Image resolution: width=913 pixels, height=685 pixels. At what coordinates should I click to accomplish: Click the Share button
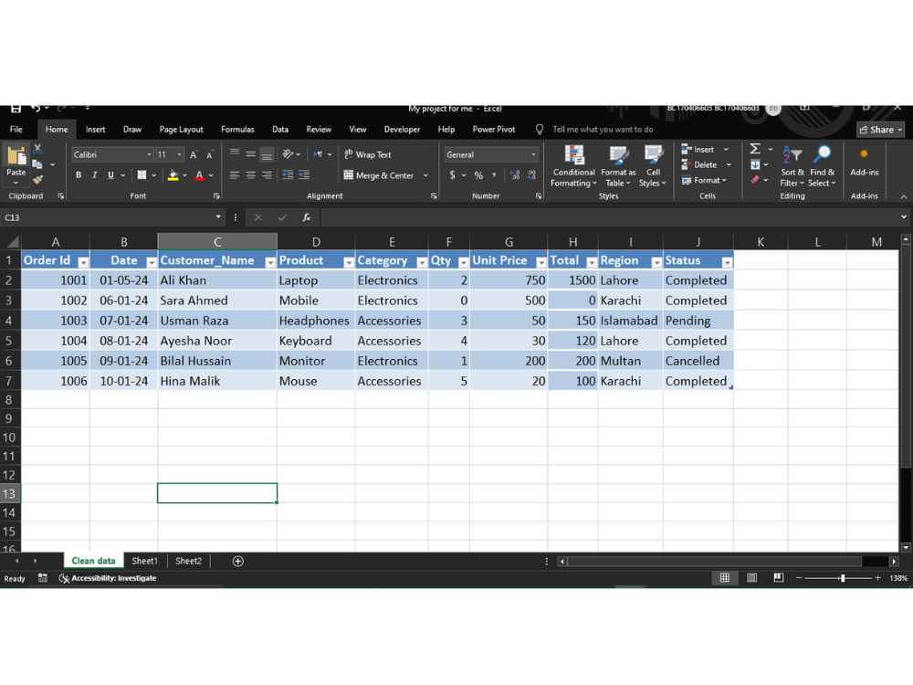[x=880, y=130]
